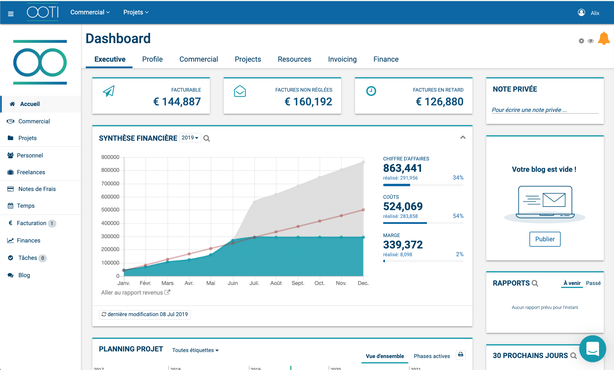The height and width of the screenshot is (370, 614).
Task: Click the private note input field
Action: (544, 110)
